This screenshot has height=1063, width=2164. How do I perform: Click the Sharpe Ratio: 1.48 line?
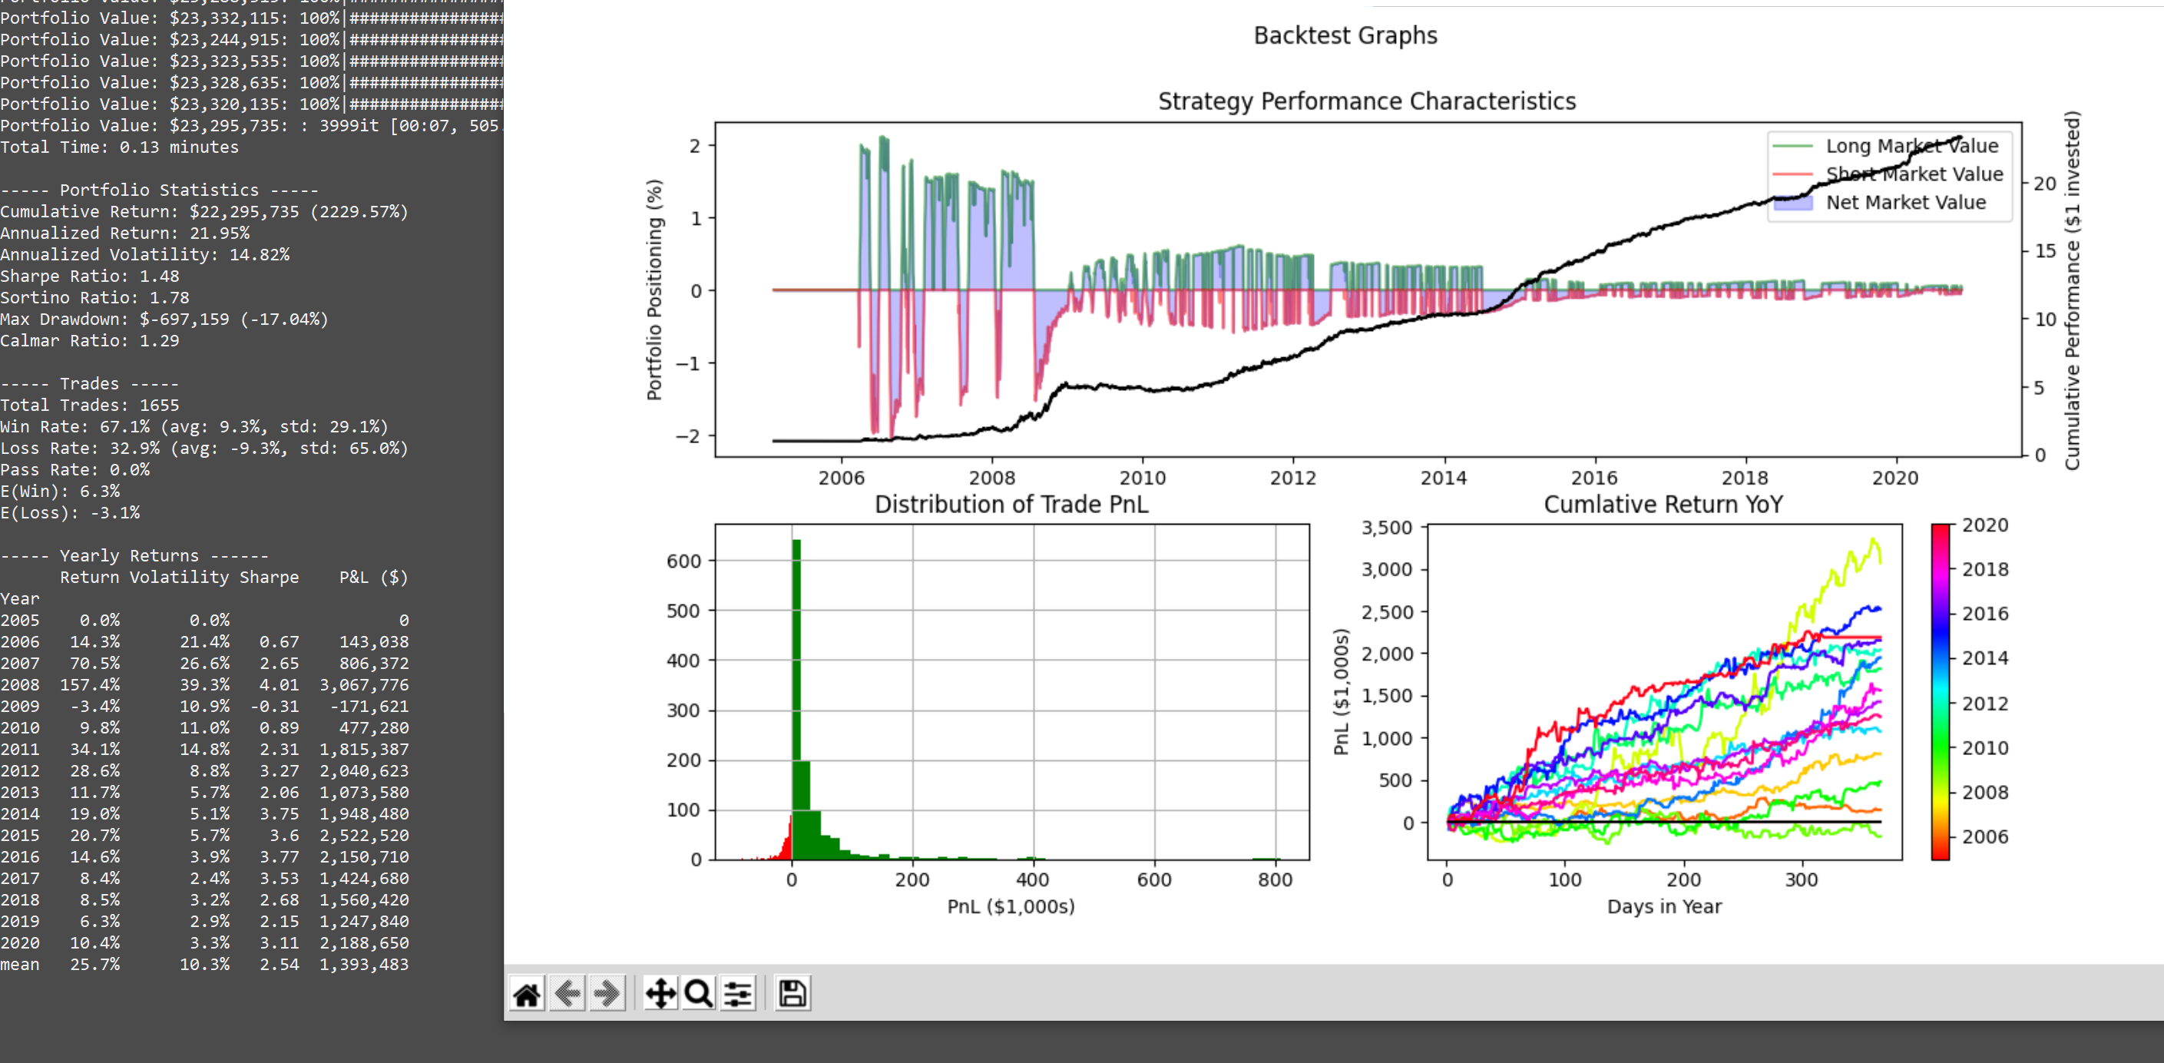90,276
